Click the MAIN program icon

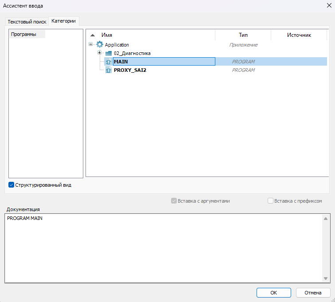[108, 62]
